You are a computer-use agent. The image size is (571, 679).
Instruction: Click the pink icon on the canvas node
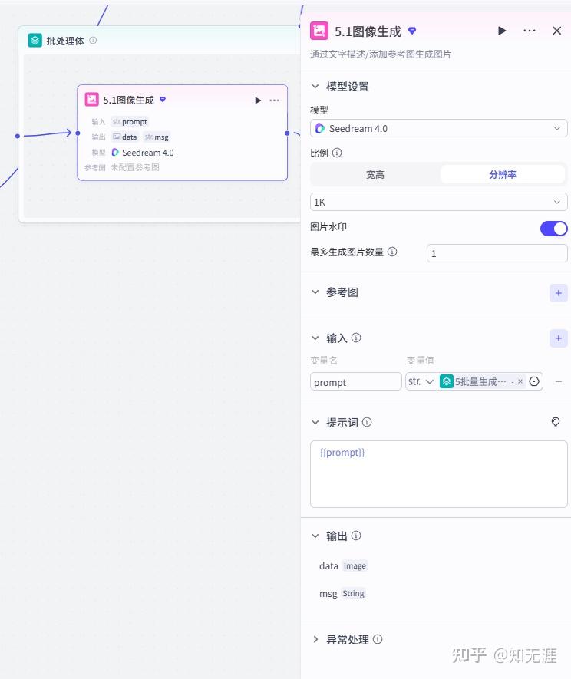91,100
